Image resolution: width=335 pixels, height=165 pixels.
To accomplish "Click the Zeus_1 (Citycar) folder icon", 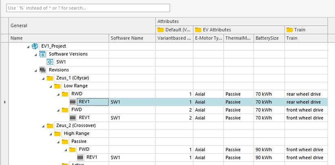I will click(50, 78).
